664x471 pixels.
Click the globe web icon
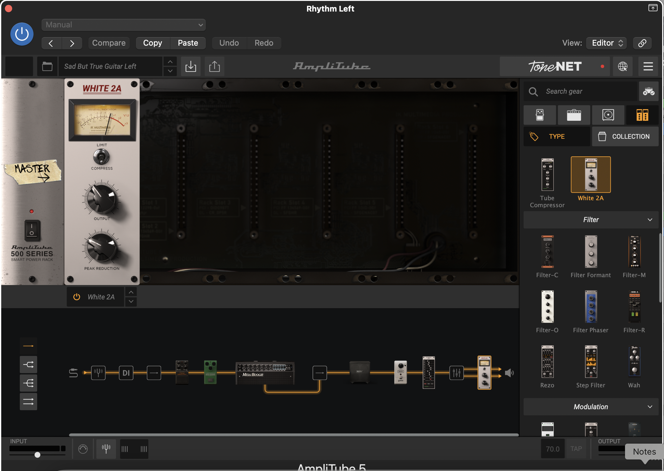point(623,66)
